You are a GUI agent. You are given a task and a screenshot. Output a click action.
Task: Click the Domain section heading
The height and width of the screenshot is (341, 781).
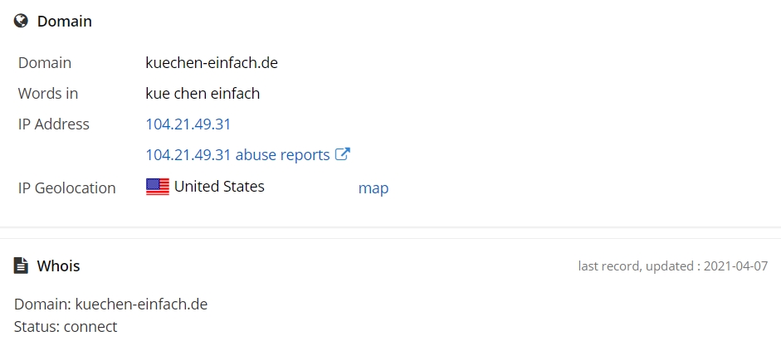click(65, 22)
